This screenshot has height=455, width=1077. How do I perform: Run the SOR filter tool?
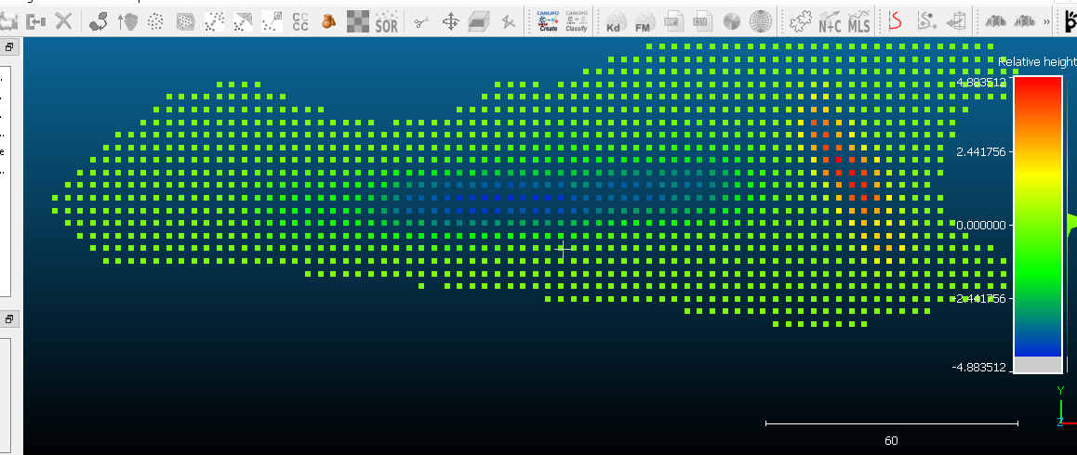click(386, 22)
